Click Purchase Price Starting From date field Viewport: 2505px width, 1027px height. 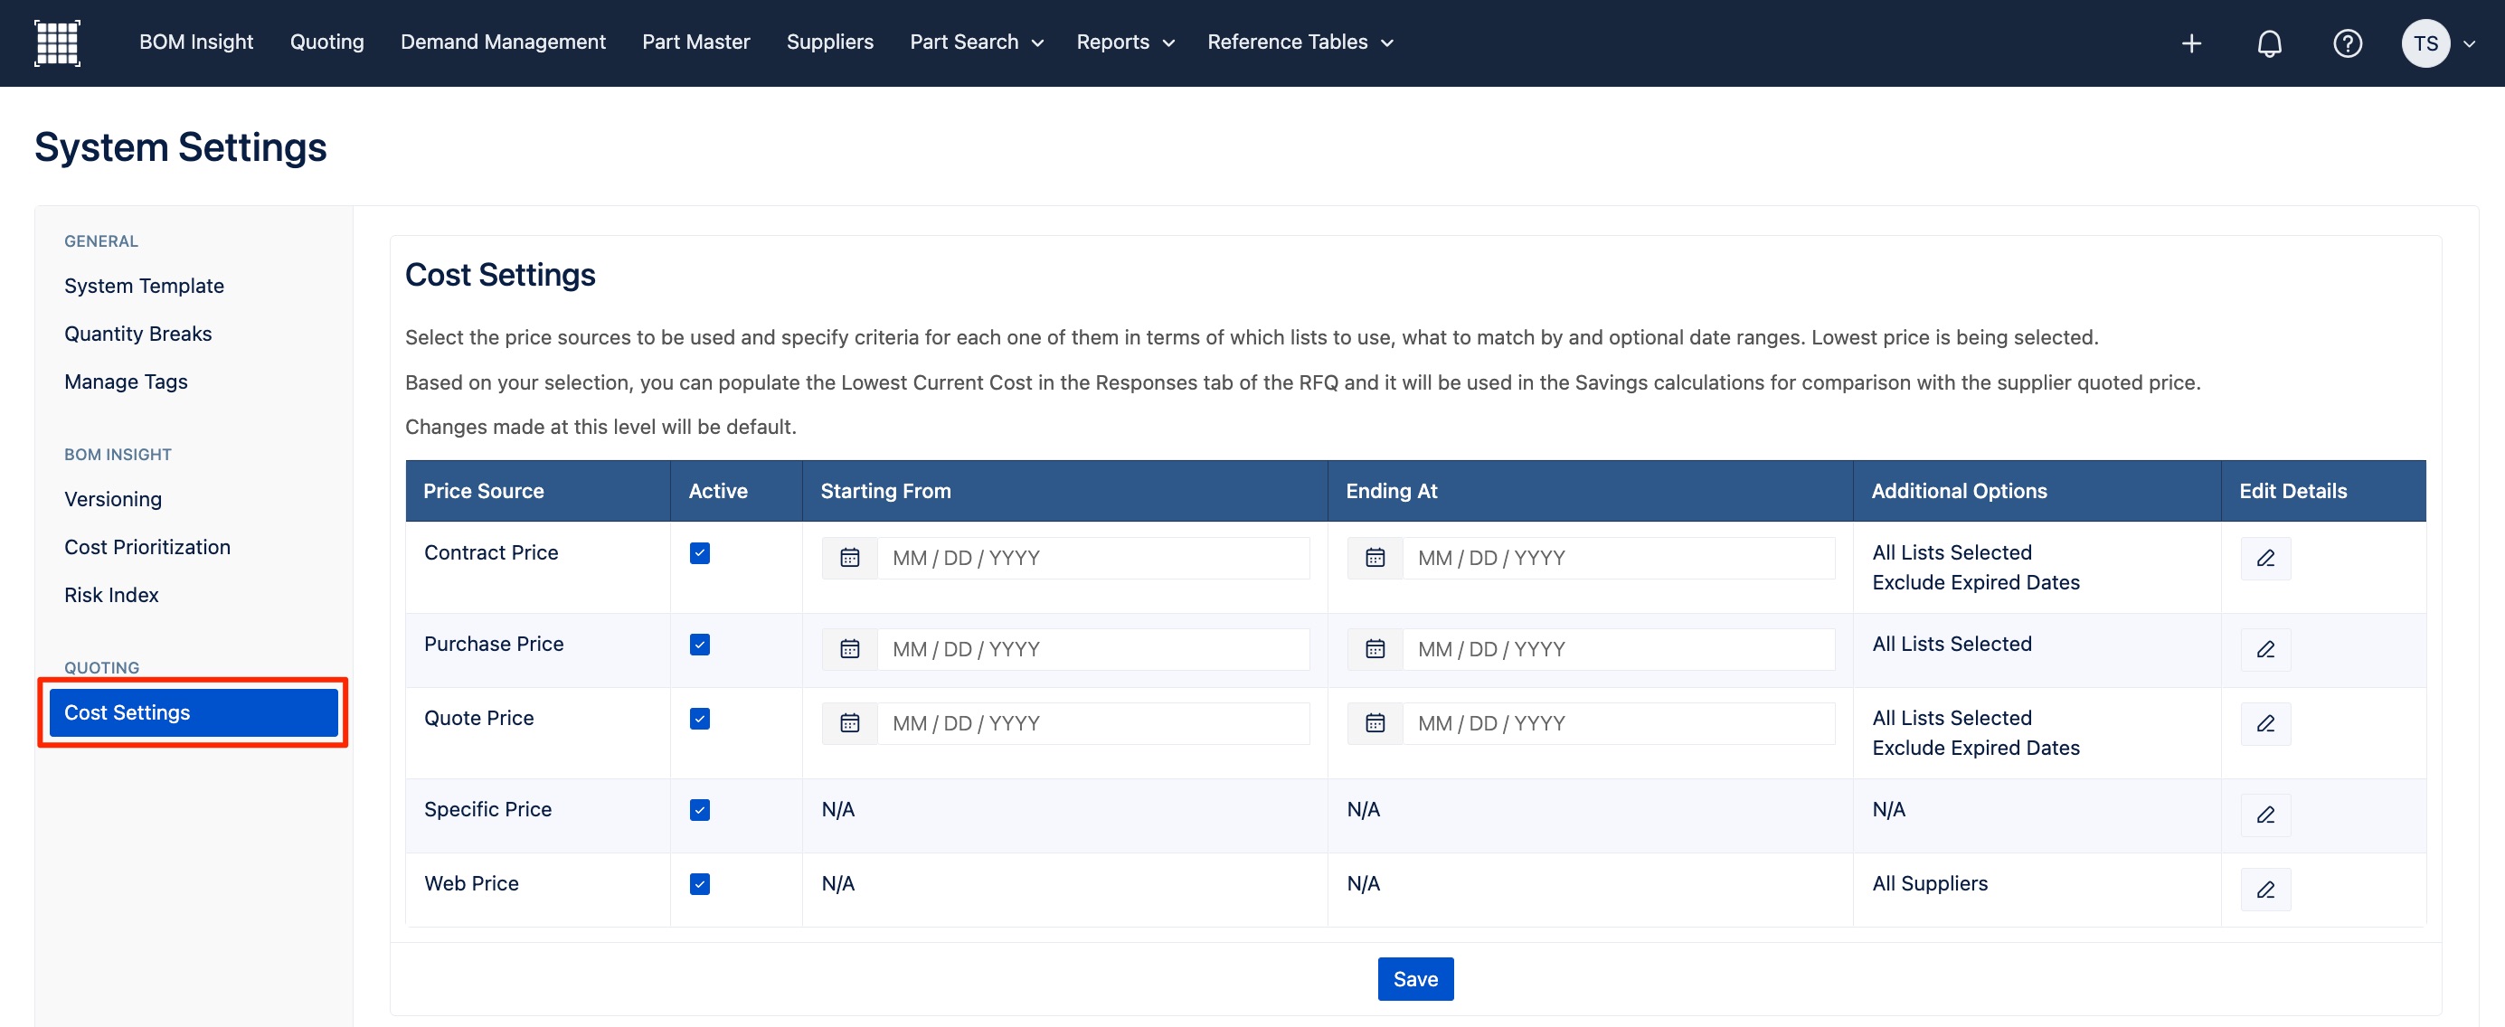pyautogui.click(x=1093, y=650)
